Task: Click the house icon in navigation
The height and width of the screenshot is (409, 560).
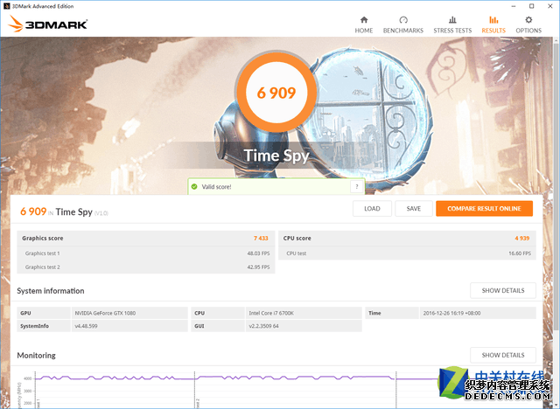Action: (364, 19)
